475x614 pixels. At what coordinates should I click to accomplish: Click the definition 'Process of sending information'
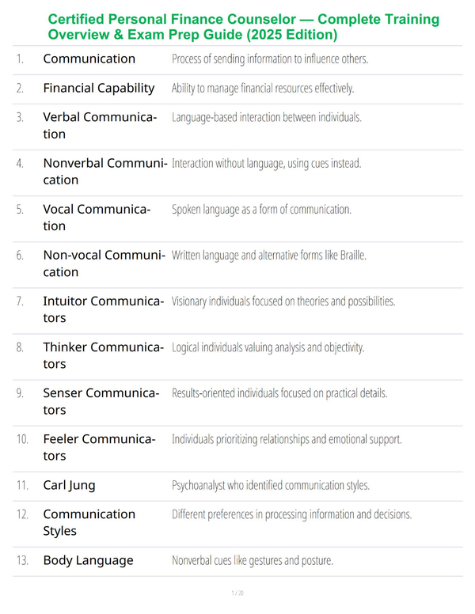tap(270, 59)
